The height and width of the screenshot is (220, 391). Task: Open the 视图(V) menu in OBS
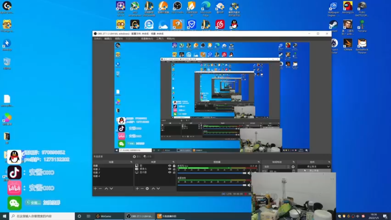[x=119, y=39]
